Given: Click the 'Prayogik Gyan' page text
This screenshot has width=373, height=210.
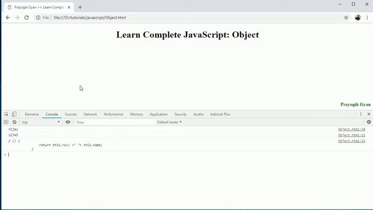Looking at the screenshot, I should point(356,104).
